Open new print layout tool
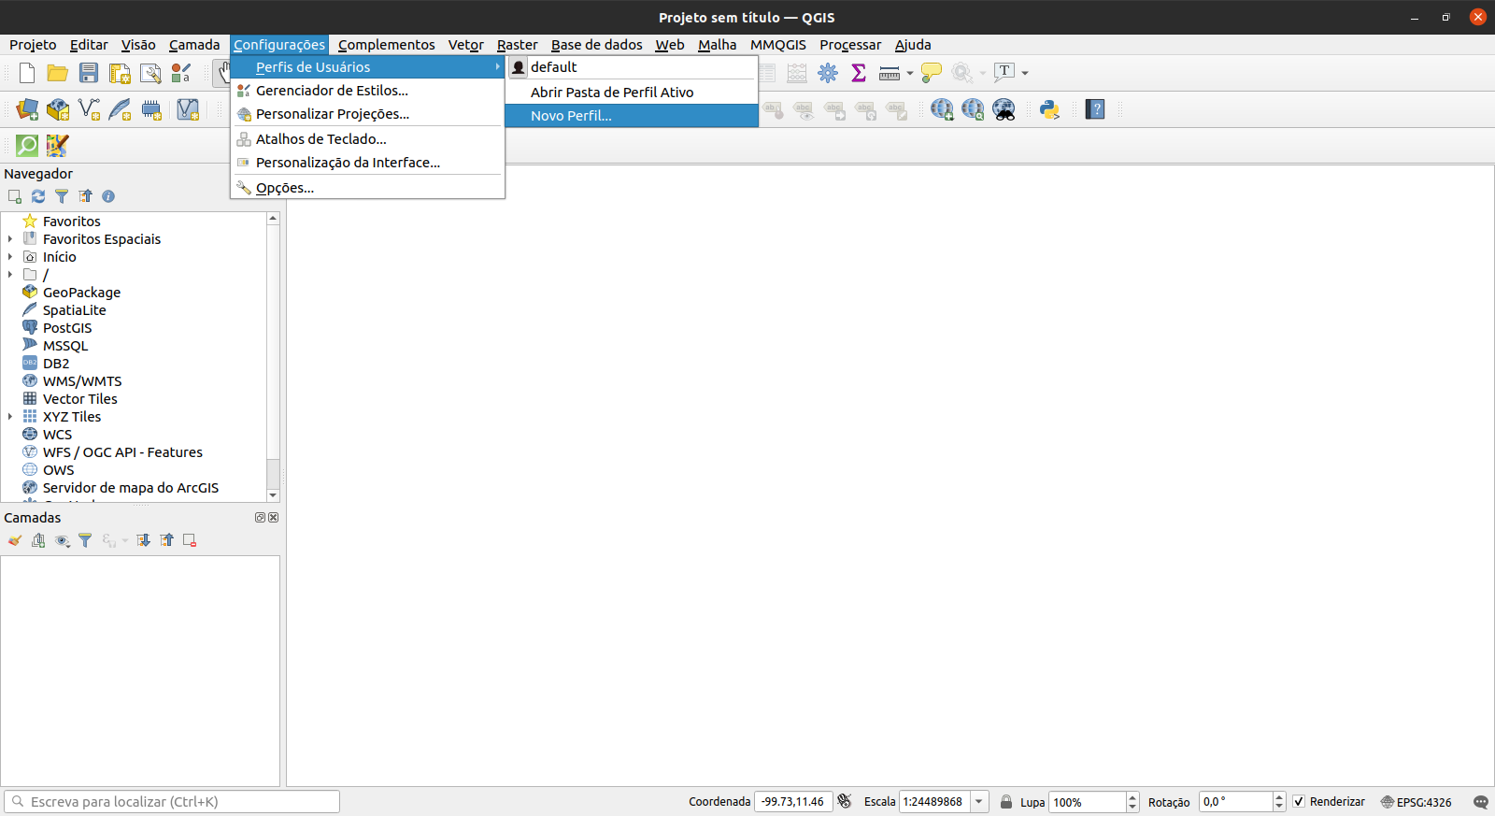 120,73
